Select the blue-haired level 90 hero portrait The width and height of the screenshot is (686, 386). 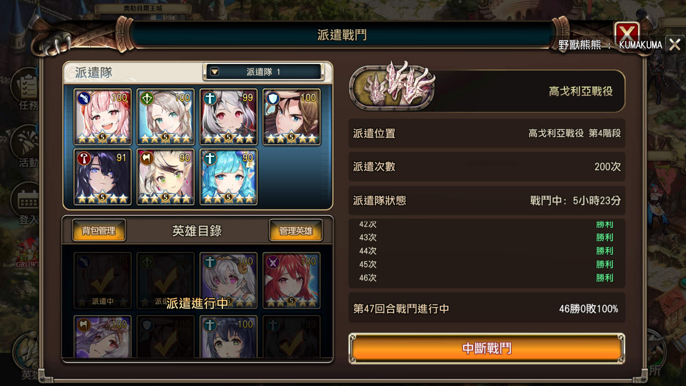[x=228, y=177]
